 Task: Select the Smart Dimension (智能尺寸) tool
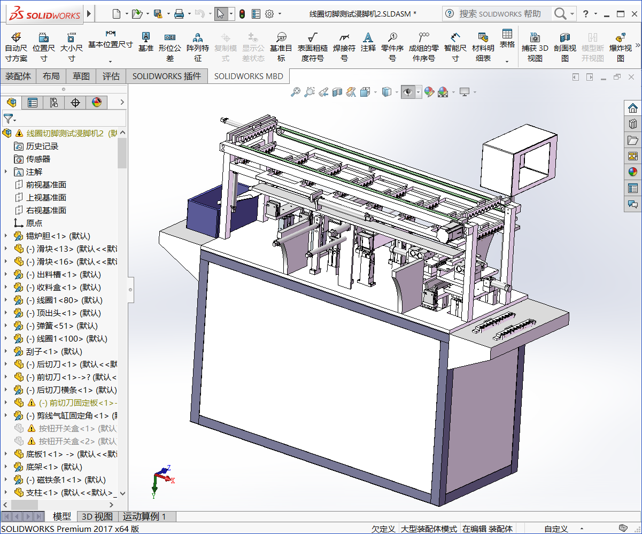click(x=455, y=47)
